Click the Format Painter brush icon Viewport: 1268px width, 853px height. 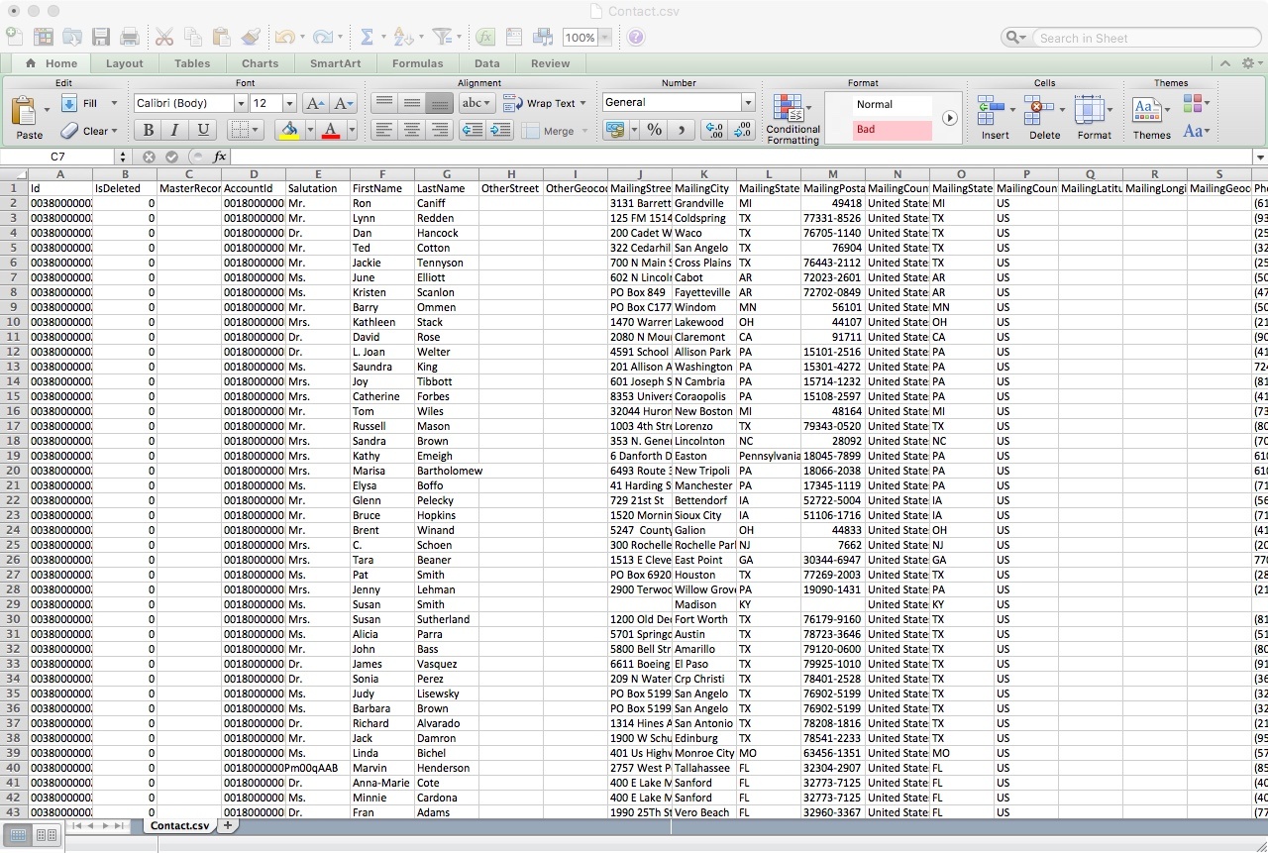pyautogui.click(x=251, y=38)
